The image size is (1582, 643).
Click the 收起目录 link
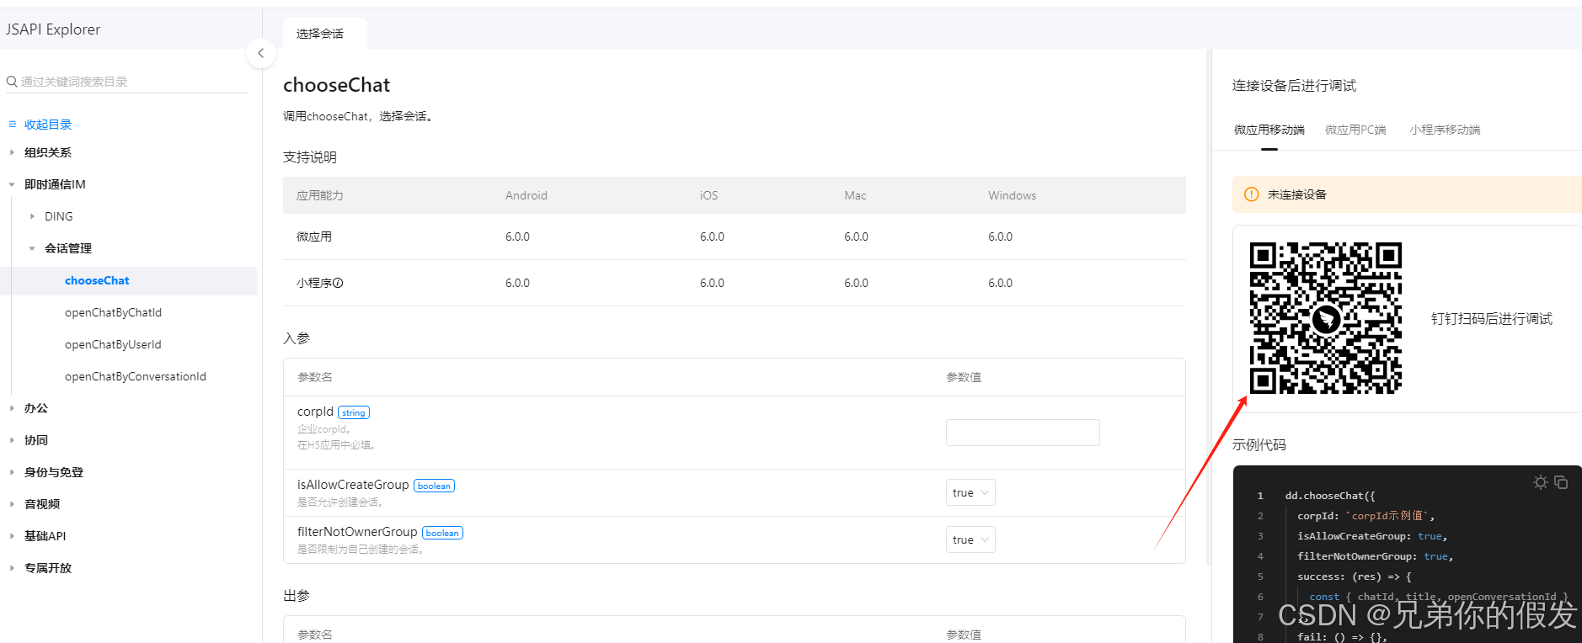click(48, 125)
